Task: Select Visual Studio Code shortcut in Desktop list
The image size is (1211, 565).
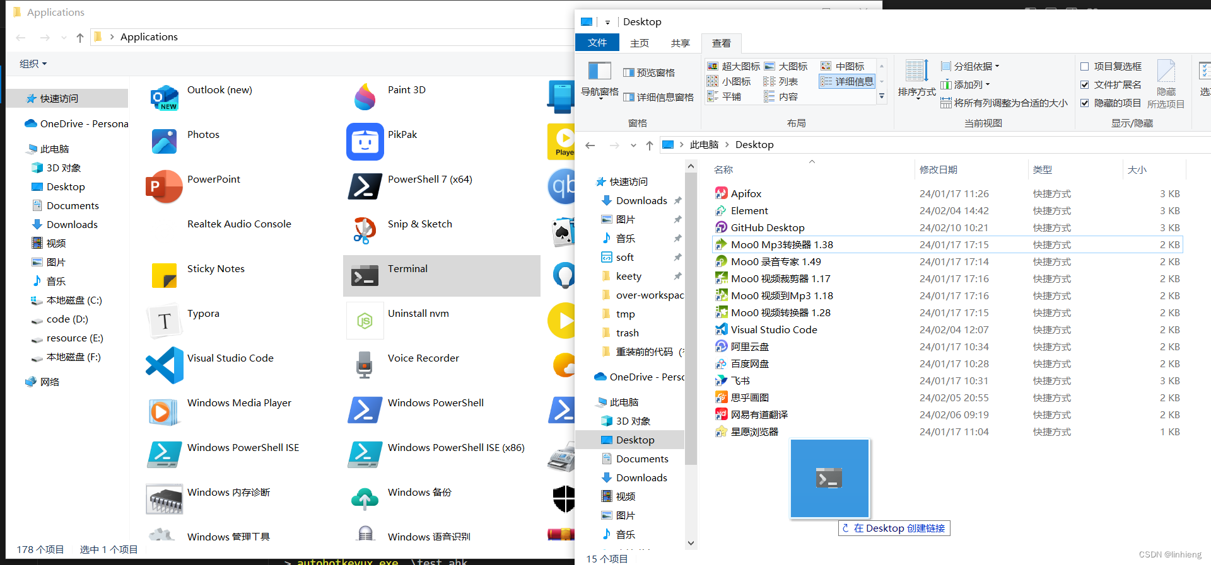Action: [774, 329]
